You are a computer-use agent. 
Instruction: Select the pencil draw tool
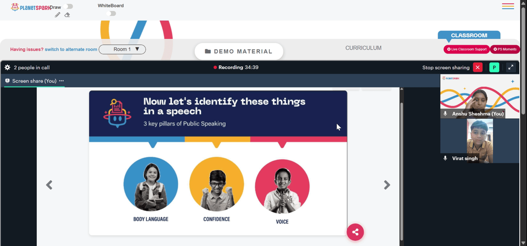pyautogui.click(x=57, y=15)
